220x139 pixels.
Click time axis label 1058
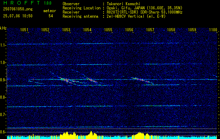click(171, 30)
